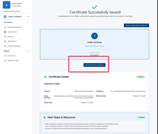This screenshot has width=158, height=134.
Task: Click the Invoices document icon
Action: [x=5, y=37]
